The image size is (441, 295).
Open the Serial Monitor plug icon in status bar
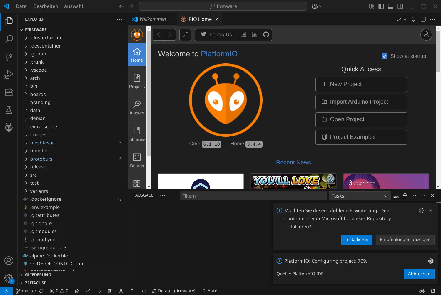point(132,291)
